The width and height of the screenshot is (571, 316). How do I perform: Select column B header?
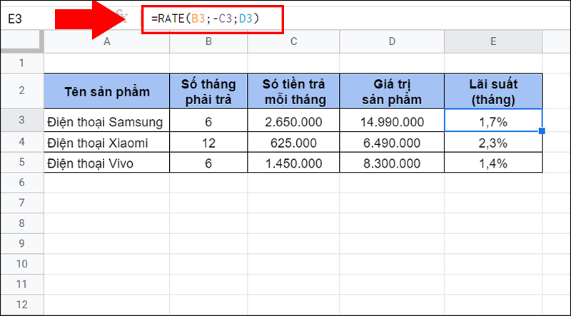pos(208,42)
